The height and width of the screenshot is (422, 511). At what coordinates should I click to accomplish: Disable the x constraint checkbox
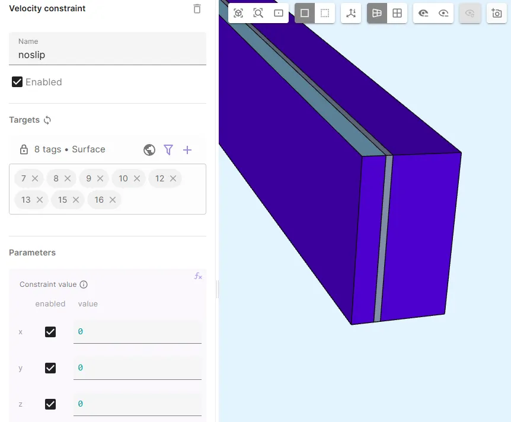(50, 332)
